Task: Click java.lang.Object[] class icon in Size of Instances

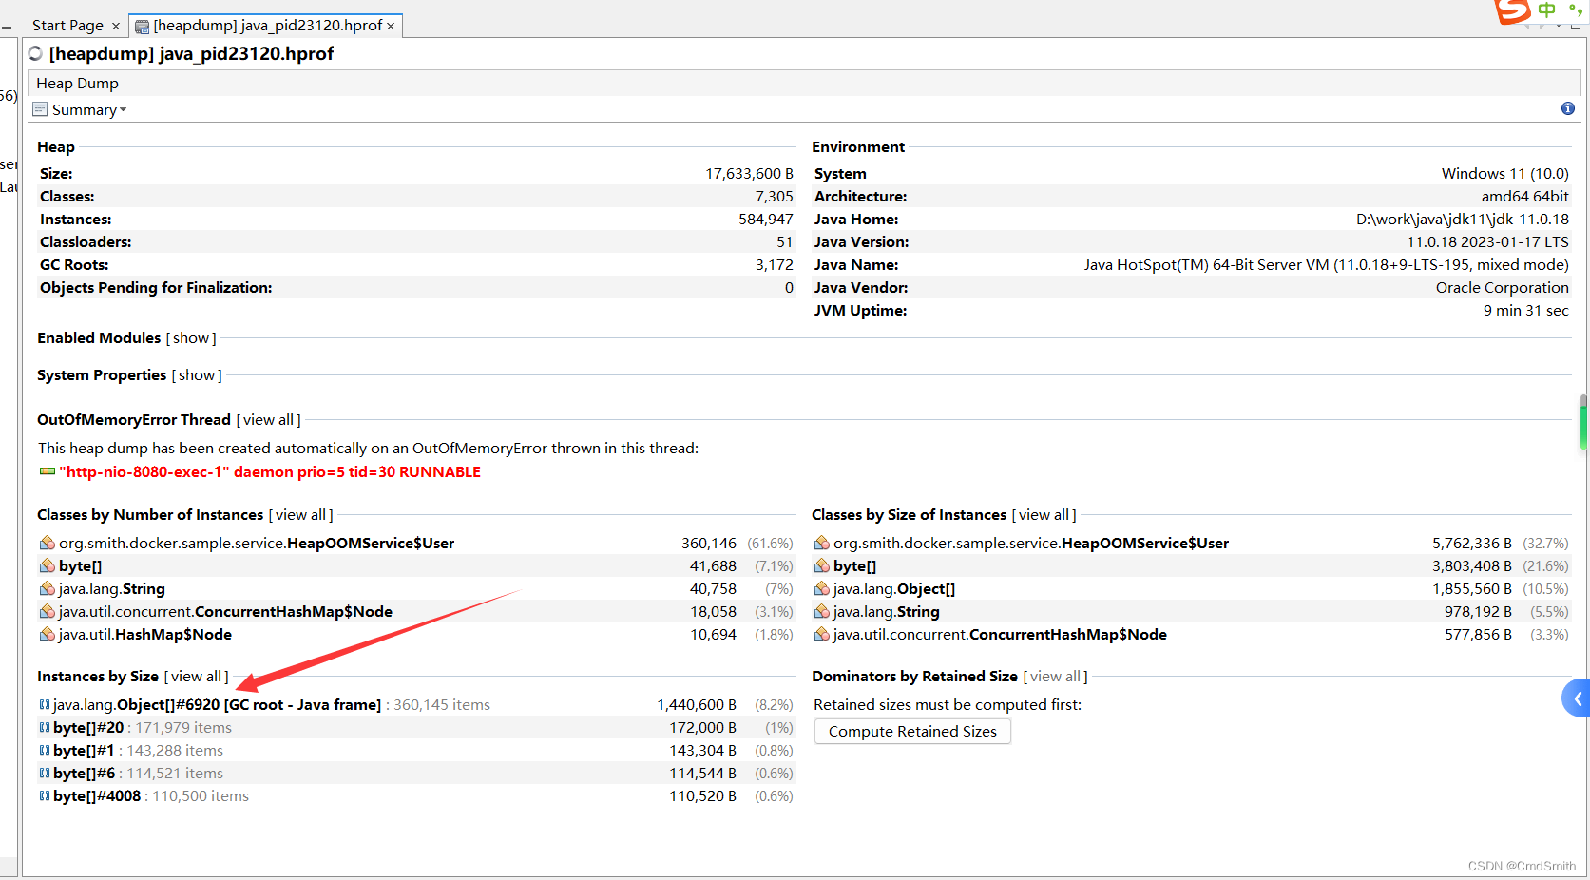Action: click(x=822, y=588)
